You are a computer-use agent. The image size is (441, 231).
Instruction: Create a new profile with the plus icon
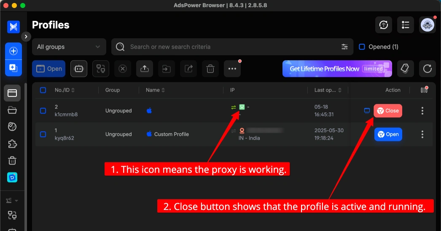(x=13, y=51)
